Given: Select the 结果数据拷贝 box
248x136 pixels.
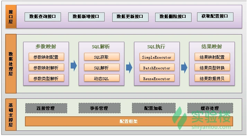Looking at the screenshot, I should coord(212,78).
